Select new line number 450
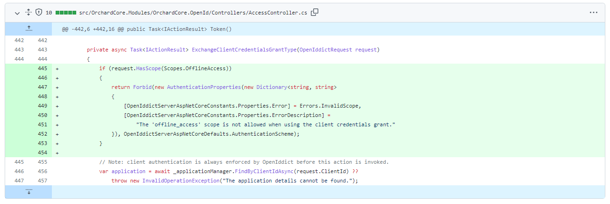Viewport: 610px width, 204px height. pyautogui.click(x=43, y=115)
